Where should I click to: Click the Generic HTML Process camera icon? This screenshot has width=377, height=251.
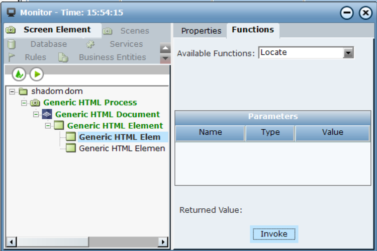click(x=35, y=103)
